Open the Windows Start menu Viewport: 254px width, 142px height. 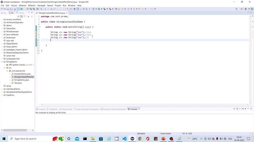coord(4,138)
